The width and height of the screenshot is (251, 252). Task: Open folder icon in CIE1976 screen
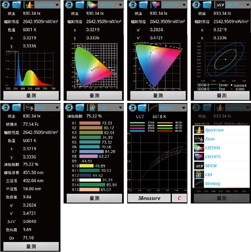(144, 5)
